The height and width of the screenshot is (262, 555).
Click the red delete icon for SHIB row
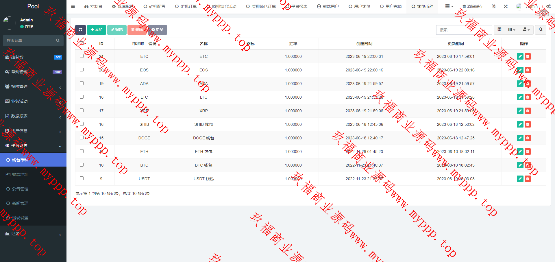point(528,124)
